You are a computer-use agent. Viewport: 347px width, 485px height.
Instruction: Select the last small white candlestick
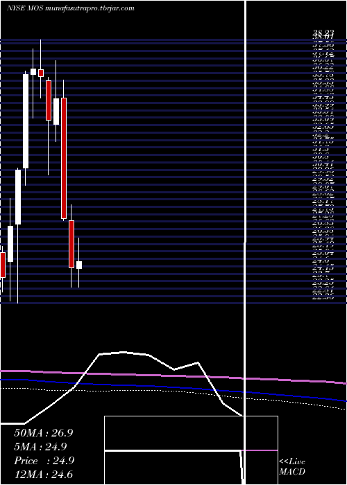79,265
